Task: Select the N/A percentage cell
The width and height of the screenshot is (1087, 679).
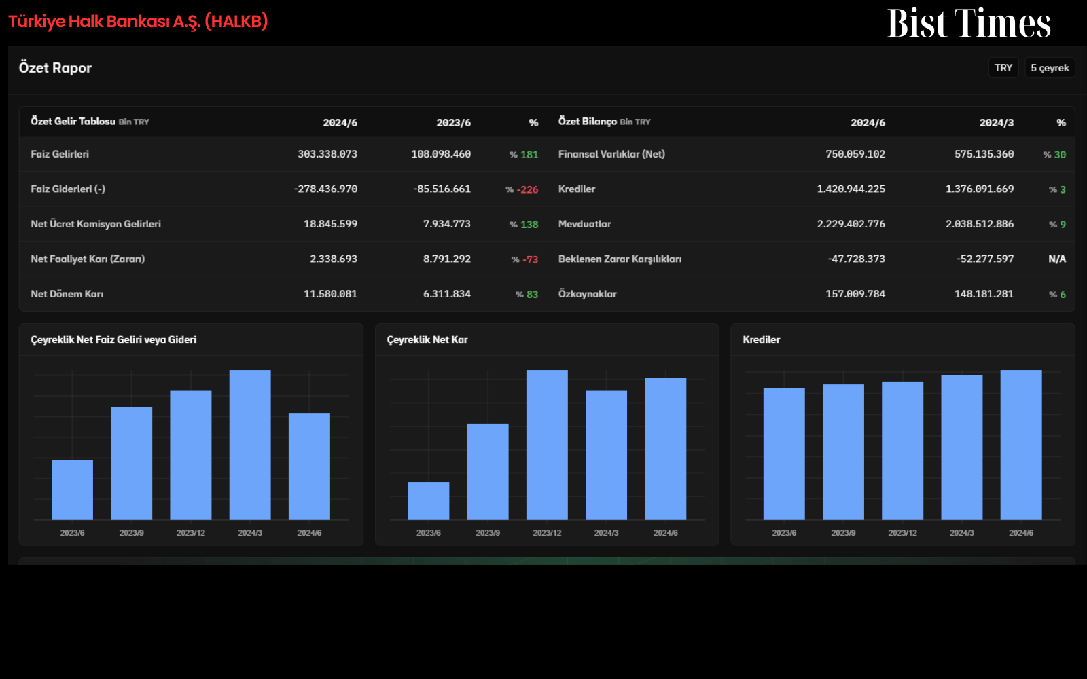Action: coord(1057,259)
